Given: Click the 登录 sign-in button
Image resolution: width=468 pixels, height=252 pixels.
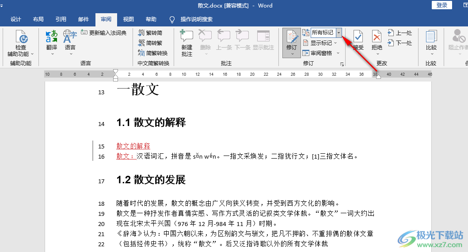Looking at the screenshot, I should [x=442, y=5].
